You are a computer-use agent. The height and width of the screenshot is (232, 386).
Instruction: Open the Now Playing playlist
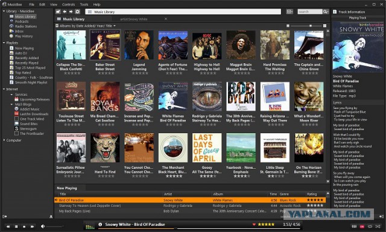24,48
